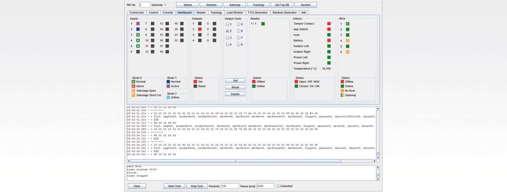Image resolution: width=507 pixels, height=192 pixels.
Task: Click the grey Input 6 indicator
Action: [x=138, y=51]
